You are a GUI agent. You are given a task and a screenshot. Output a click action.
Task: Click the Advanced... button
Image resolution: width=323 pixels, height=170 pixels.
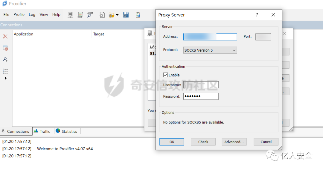tap(234, 142)
